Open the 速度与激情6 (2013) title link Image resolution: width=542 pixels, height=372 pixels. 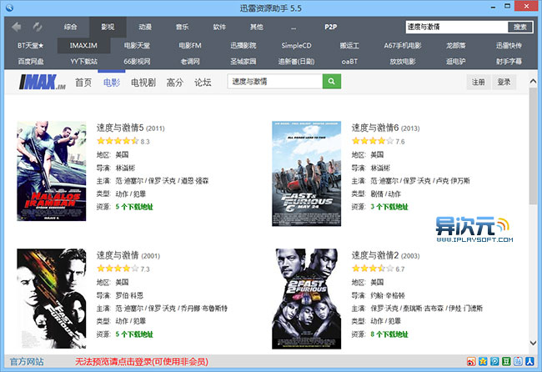pos(386,128)
